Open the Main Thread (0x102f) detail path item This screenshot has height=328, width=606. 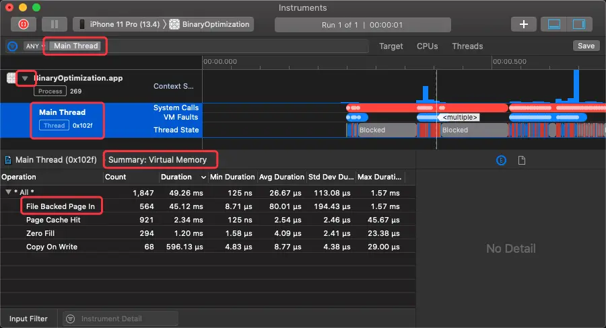click(56, 160)
